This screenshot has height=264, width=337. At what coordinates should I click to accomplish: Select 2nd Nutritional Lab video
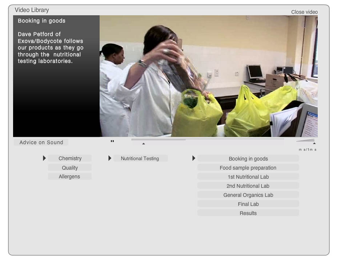248,186
